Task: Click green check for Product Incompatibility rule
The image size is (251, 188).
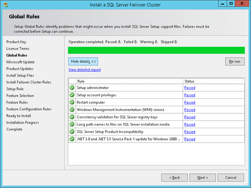Action: coord(72,132)
